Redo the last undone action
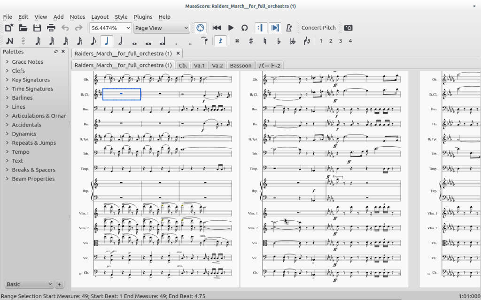Viewport: 481px width, 300px height. click(x=79, y=28)
